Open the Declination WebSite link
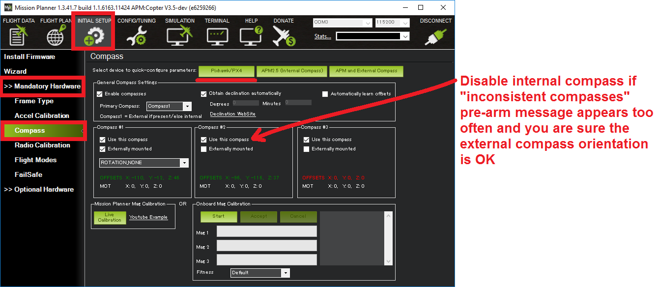This screenshot has height=287, width=658. pyautogui.click(x=232, y=114)
